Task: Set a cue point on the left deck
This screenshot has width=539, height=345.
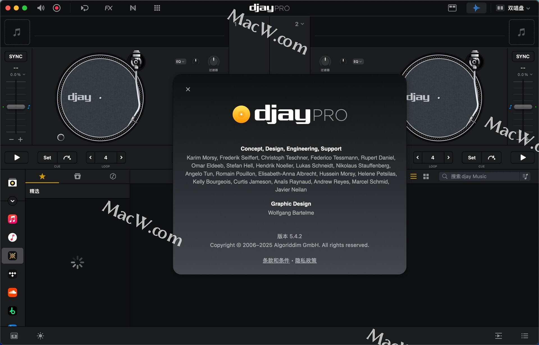Action: pos(47,158)
